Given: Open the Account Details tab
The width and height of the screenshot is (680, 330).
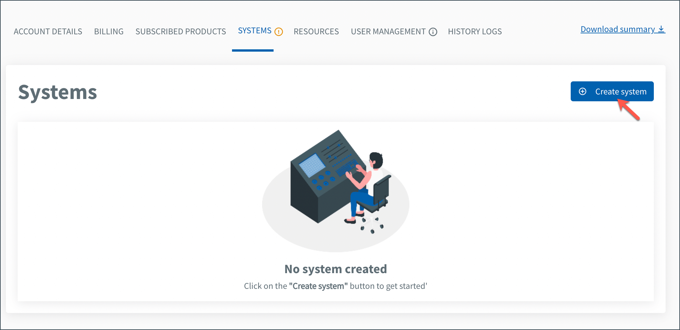Looking at the screenshot, I should tap(48, 31).
